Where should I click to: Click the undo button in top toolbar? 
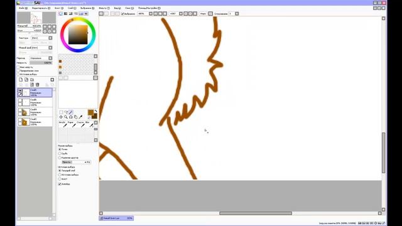[101, 14]
